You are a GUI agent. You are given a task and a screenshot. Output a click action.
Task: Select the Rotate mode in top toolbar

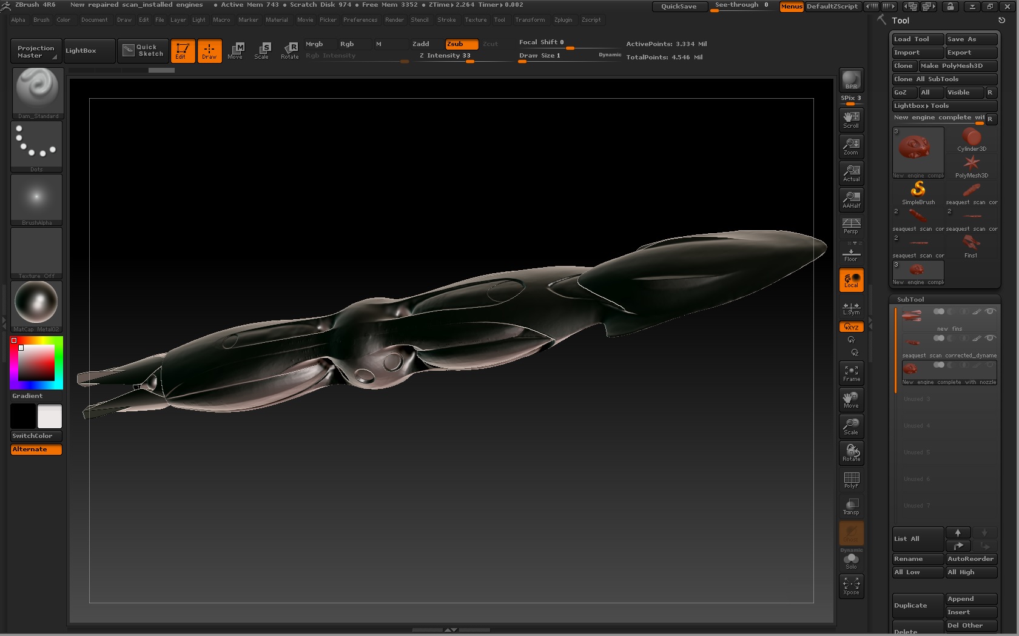pos(290,51)
